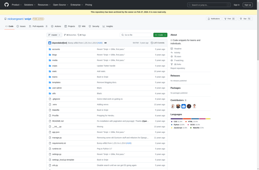Image resolution: width=259 pixels, height=170 pixels.
Task: Click the Readme book icon in About
Action: (x=172, y=49)
